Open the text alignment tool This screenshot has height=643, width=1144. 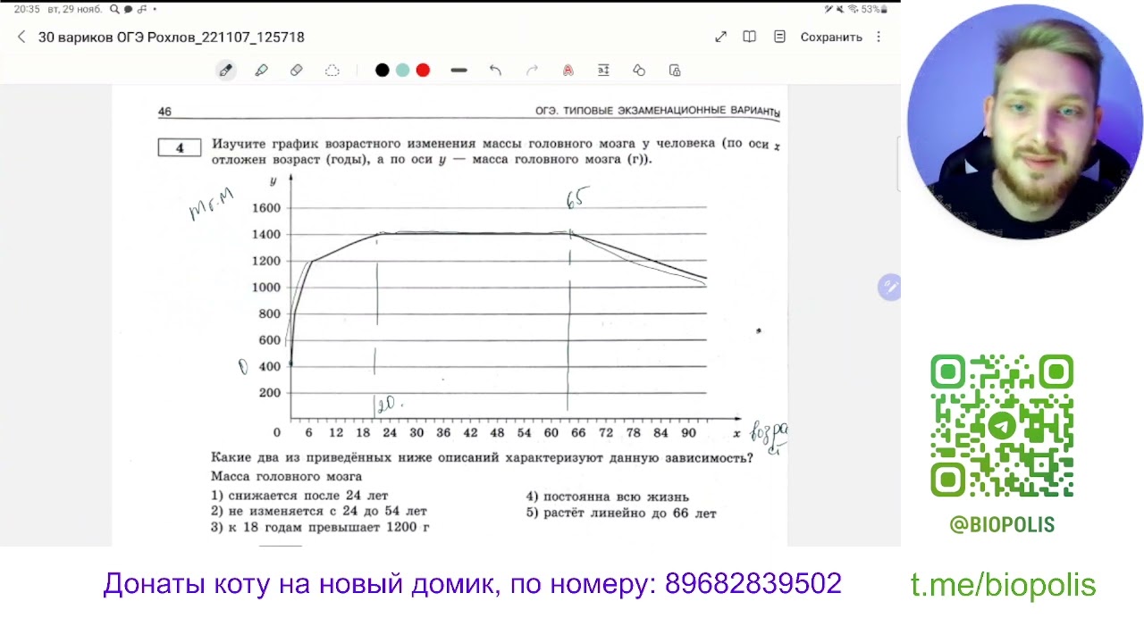coord(603,71)
